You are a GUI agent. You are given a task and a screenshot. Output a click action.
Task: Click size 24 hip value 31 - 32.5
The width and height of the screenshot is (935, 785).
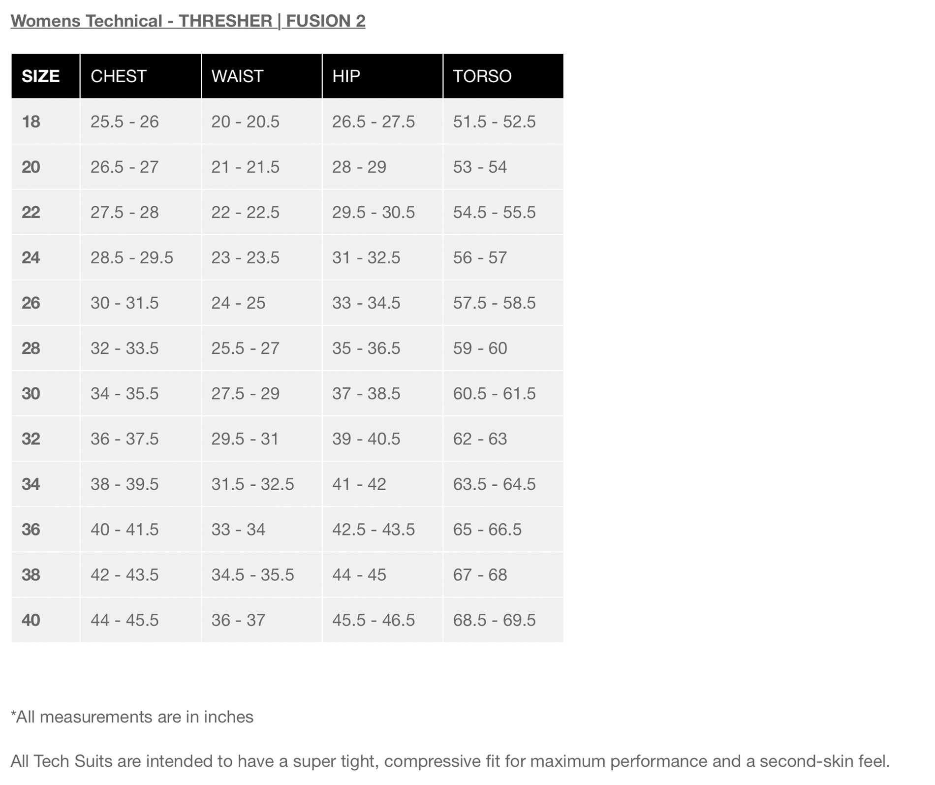pos(366,257)
